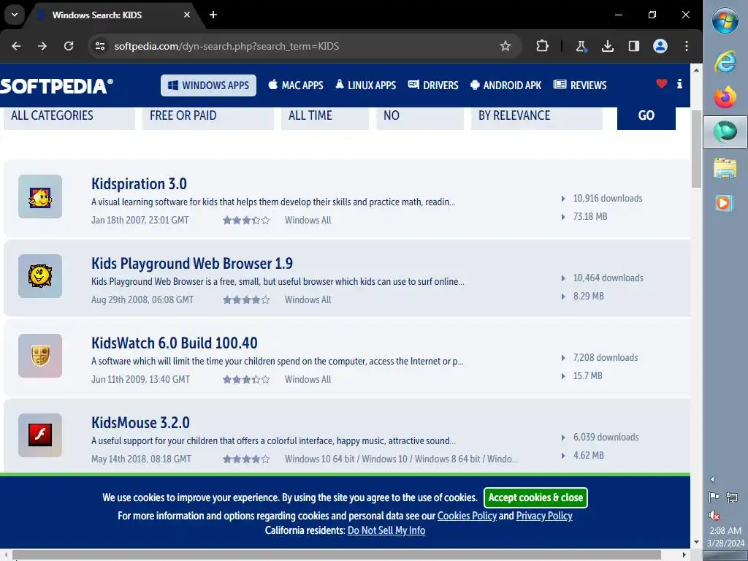Image resolution: width=748 pixels, height=561 pixels.
Task: Click the Softpedia logo
Action: coord(56,86)
